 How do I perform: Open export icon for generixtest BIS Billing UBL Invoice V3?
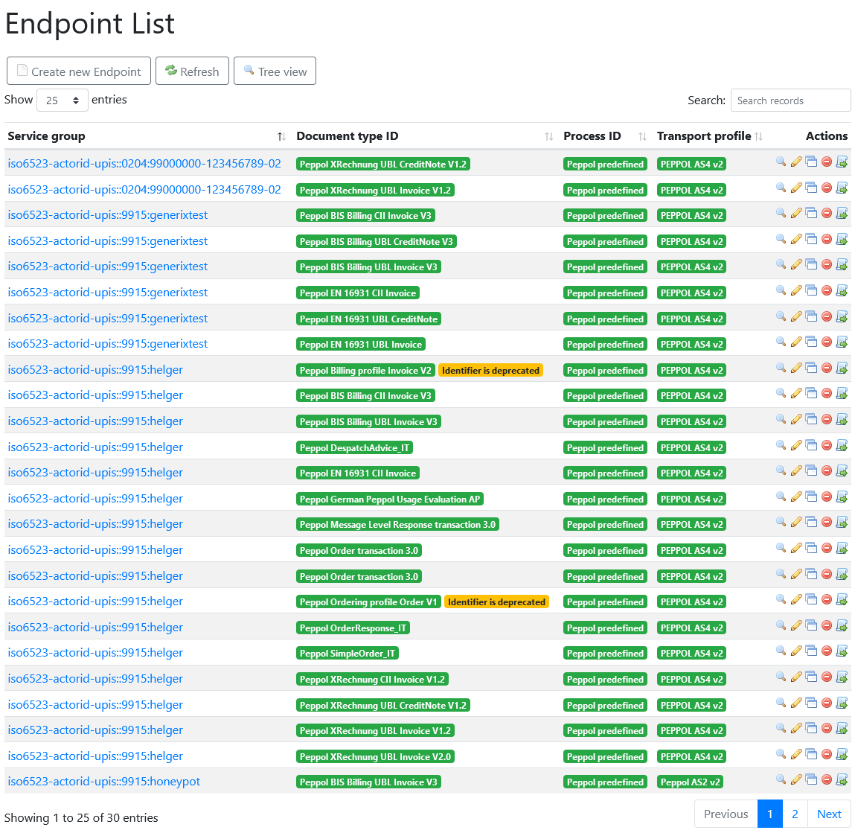tap(842, 264)
